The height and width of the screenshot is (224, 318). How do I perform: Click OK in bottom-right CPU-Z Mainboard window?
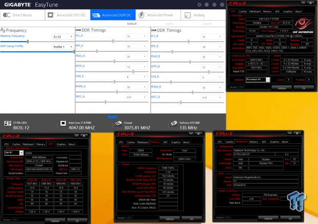click(290, 219)
